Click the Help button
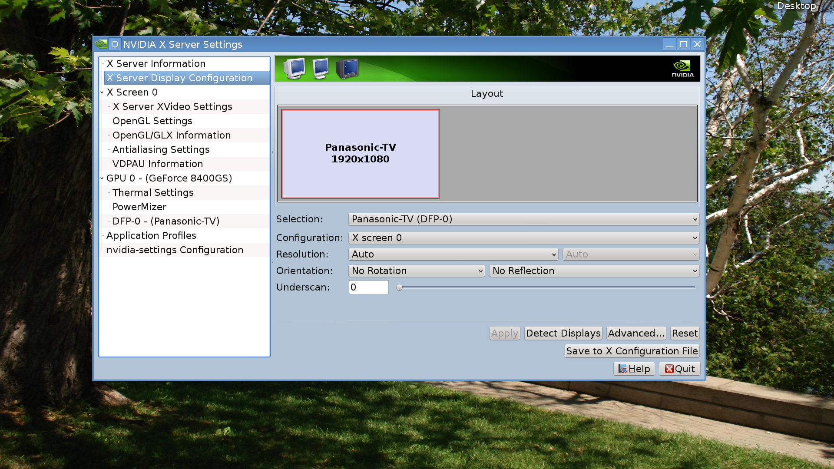The width and height of the screenshot is (834, 469). click(x=634, y=369)
